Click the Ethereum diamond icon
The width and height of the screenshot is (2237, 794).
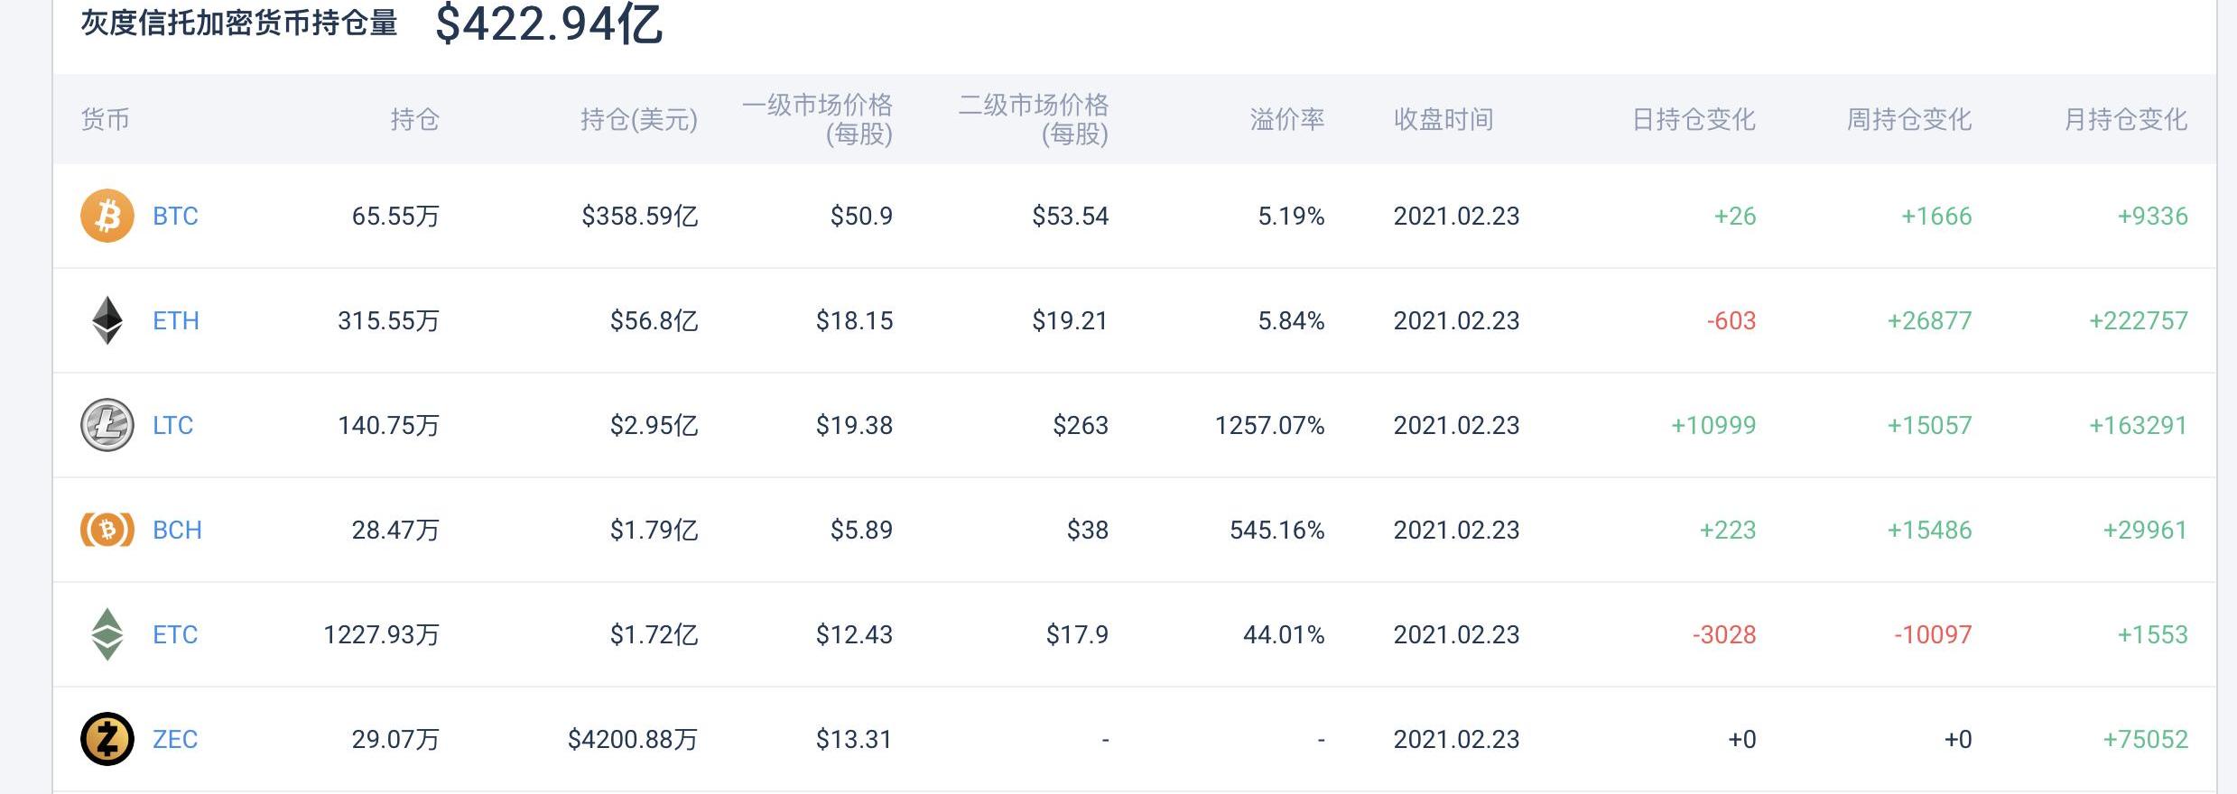pyautogui.click(x=107, y=320)
